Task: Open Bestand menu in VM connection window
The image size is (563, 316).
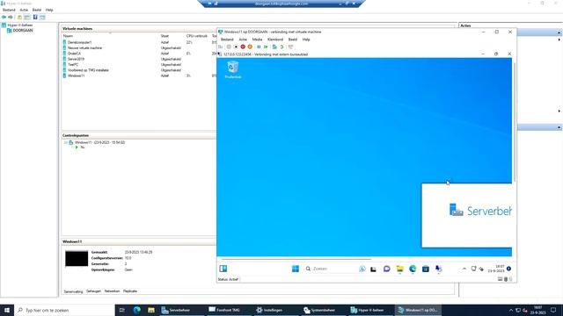Action: pyautogui.click(x=227, y=39)
